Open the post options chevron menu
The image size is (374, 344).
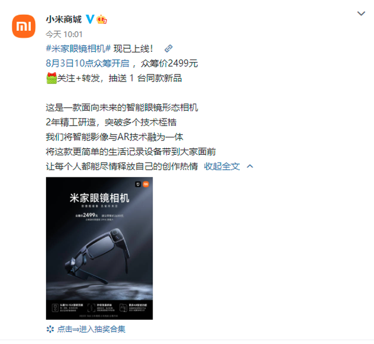[361, 14]
